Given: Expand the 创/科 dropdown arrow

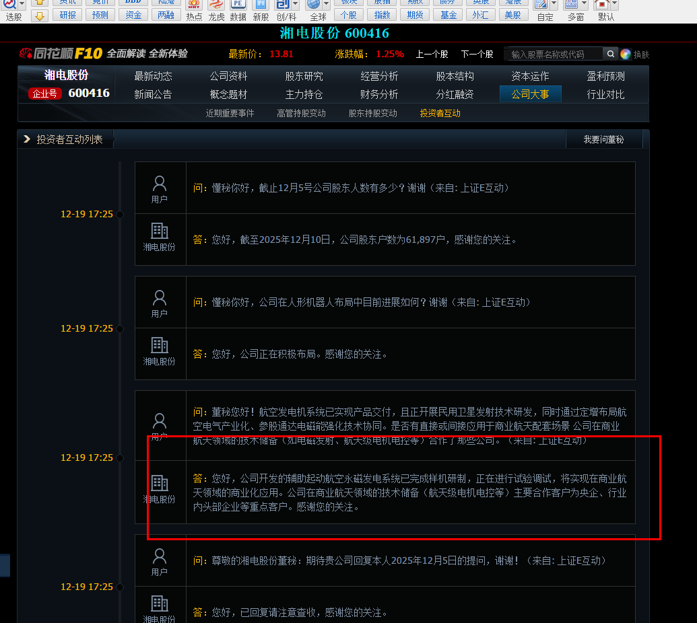Looking at the screenshot, I should (296, 5).
